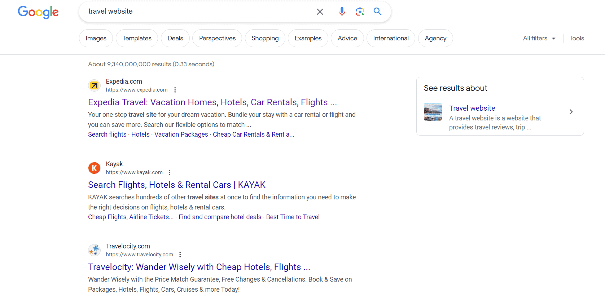Viewport: 605px width, 296px height.
Task: Click the Travel website panel thumbnail
Action: [433, 112]
